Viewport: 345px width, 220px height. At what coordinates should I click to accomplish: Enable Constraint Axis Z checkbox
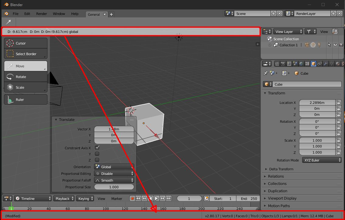tap(97, 160)
